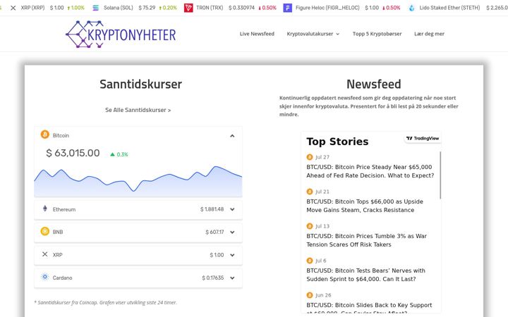This screenshot has height=317, width=508.
Task: Click the green 0.3% change arrow
Action: pos(112,154)
